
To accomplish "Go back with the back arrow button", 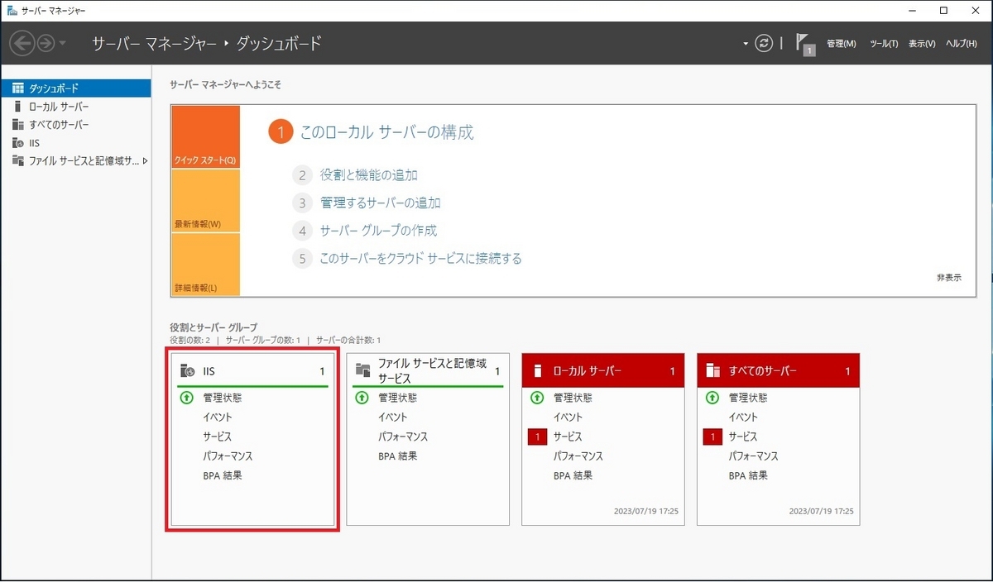I will click(22, 43).
